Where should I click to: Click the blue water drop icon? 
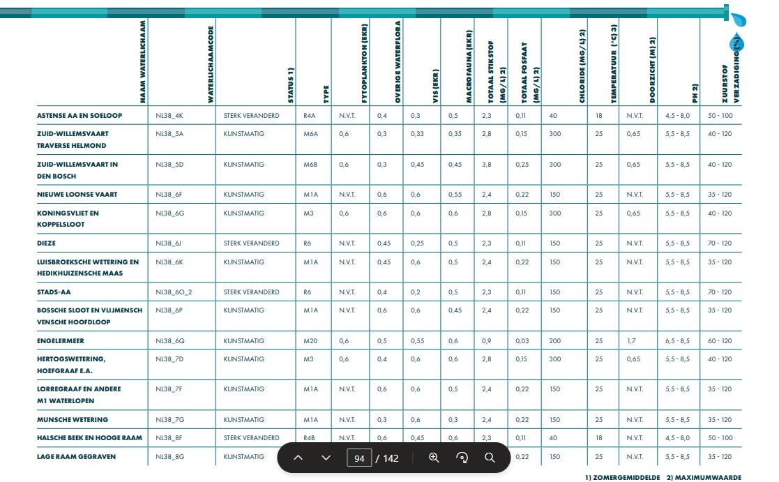pyautogui.click(x=737, y=43)
